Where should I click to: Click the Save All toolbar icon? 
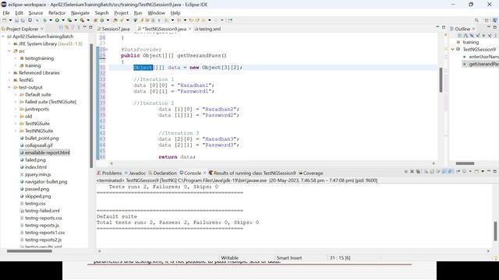(23, 20)
